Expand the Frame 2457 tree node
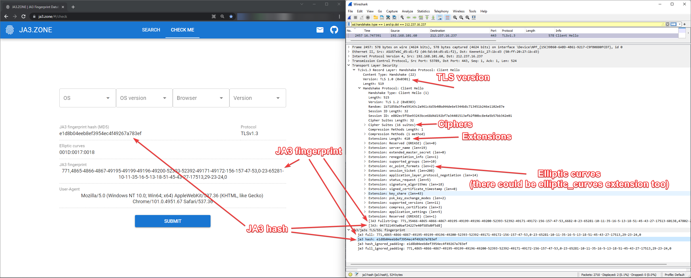The image size is (691, 278). pyautogui.click(x=349, y=47)
